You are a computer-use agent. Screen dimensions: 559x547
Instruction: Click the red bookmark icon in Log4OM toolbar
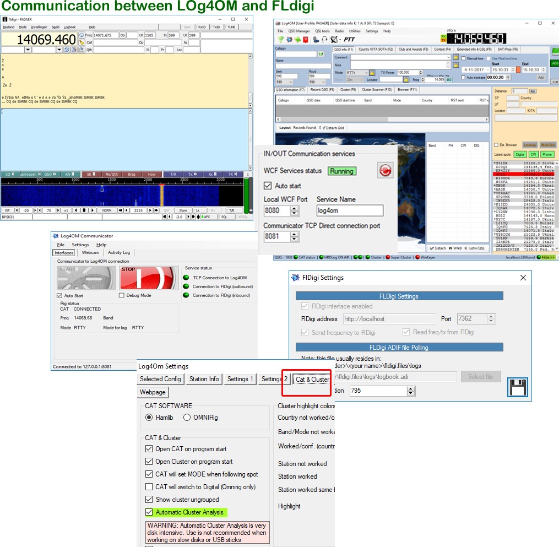point(306,40)
